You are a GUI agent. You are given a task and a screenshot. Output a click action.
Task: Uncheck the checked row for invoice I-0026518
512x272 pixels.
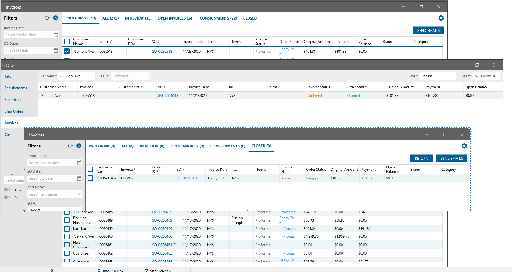(67, 51)
